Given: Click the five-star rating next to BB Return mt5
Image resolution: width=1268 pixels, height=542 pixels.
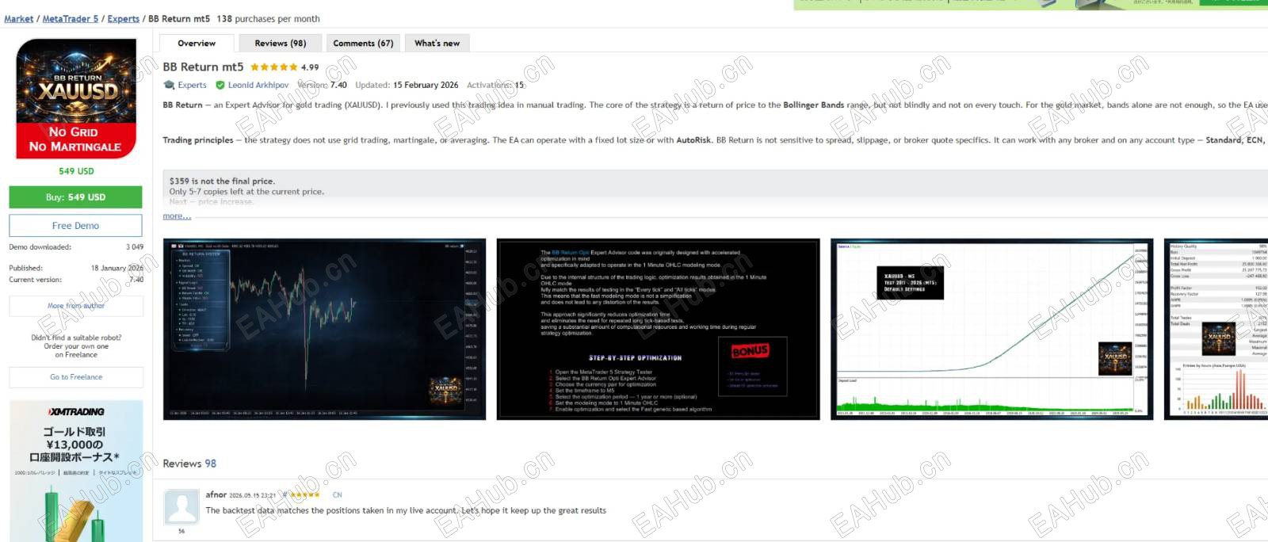Looking at the screenshot, I should 274,67.
